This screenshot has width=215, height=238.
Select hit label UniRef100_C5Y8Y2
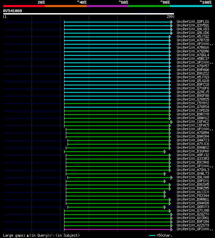click(193, 103)
